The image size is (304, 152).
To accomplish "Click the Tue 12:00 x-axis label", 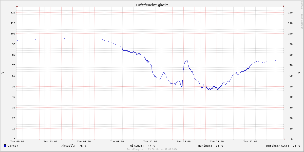I will point(150,142).
